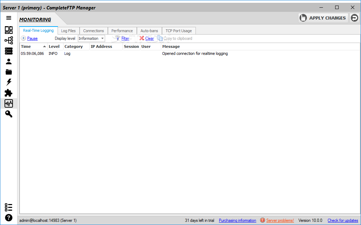The height and width of the screenshot is (225, 361).
Task: Click the revert arrow icon beside Apply Changes
Action: [355, 18]
